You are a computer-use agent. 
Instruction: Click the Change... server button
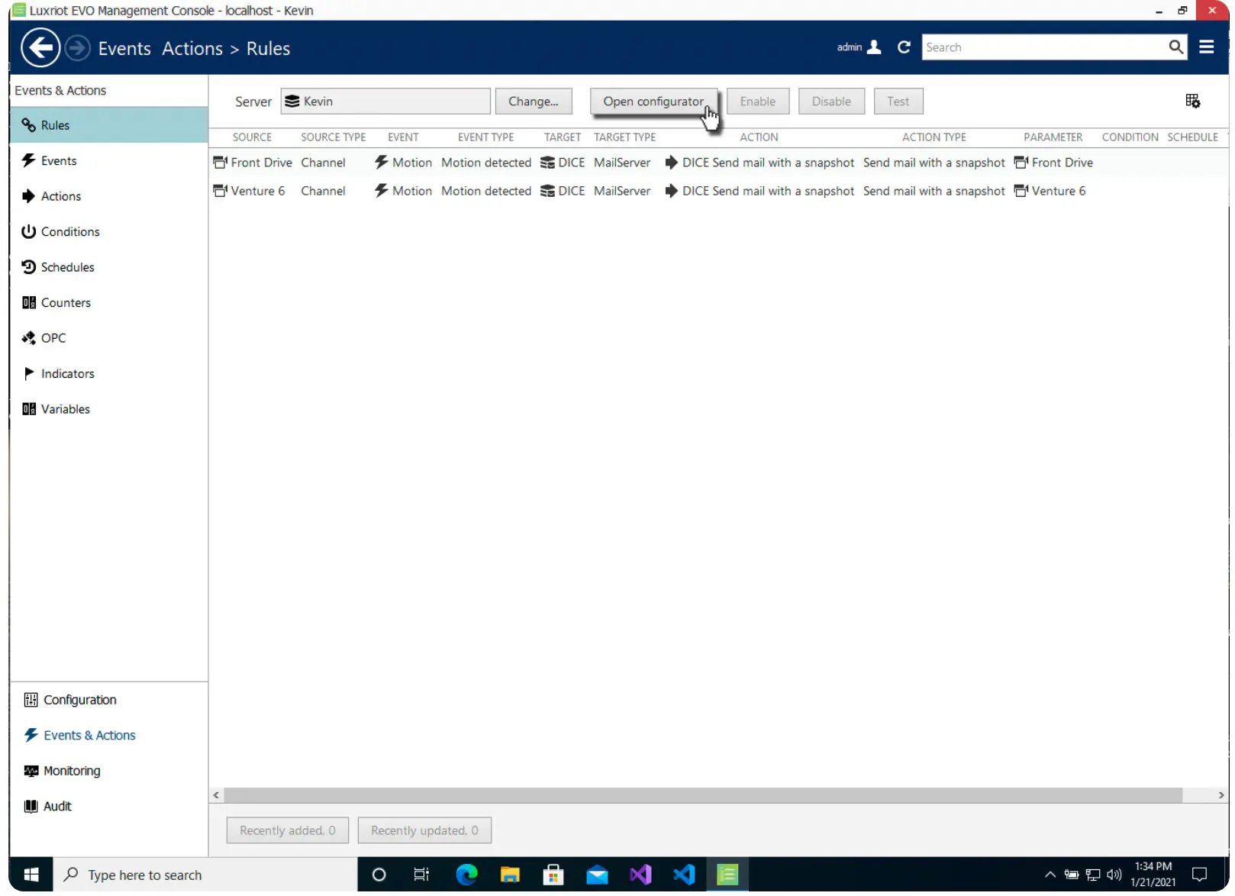click(534, 102)
